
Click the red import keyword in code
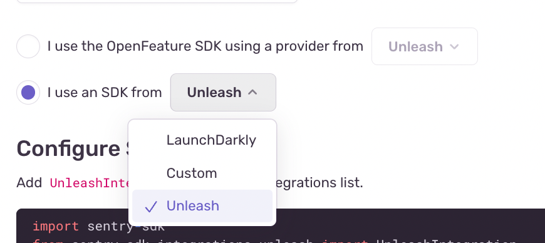coord(56,226)
